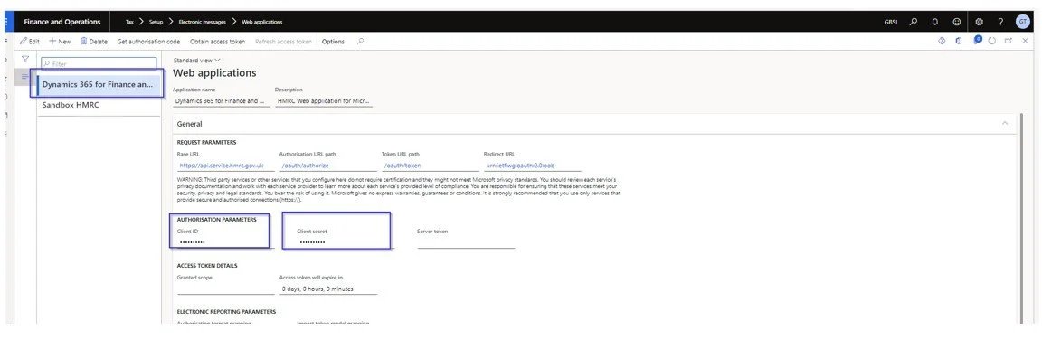Expand the Standard view dropdown
The height and width of the screenshot is (350, 1042).
pyautogui.click(x=196, y=60)
